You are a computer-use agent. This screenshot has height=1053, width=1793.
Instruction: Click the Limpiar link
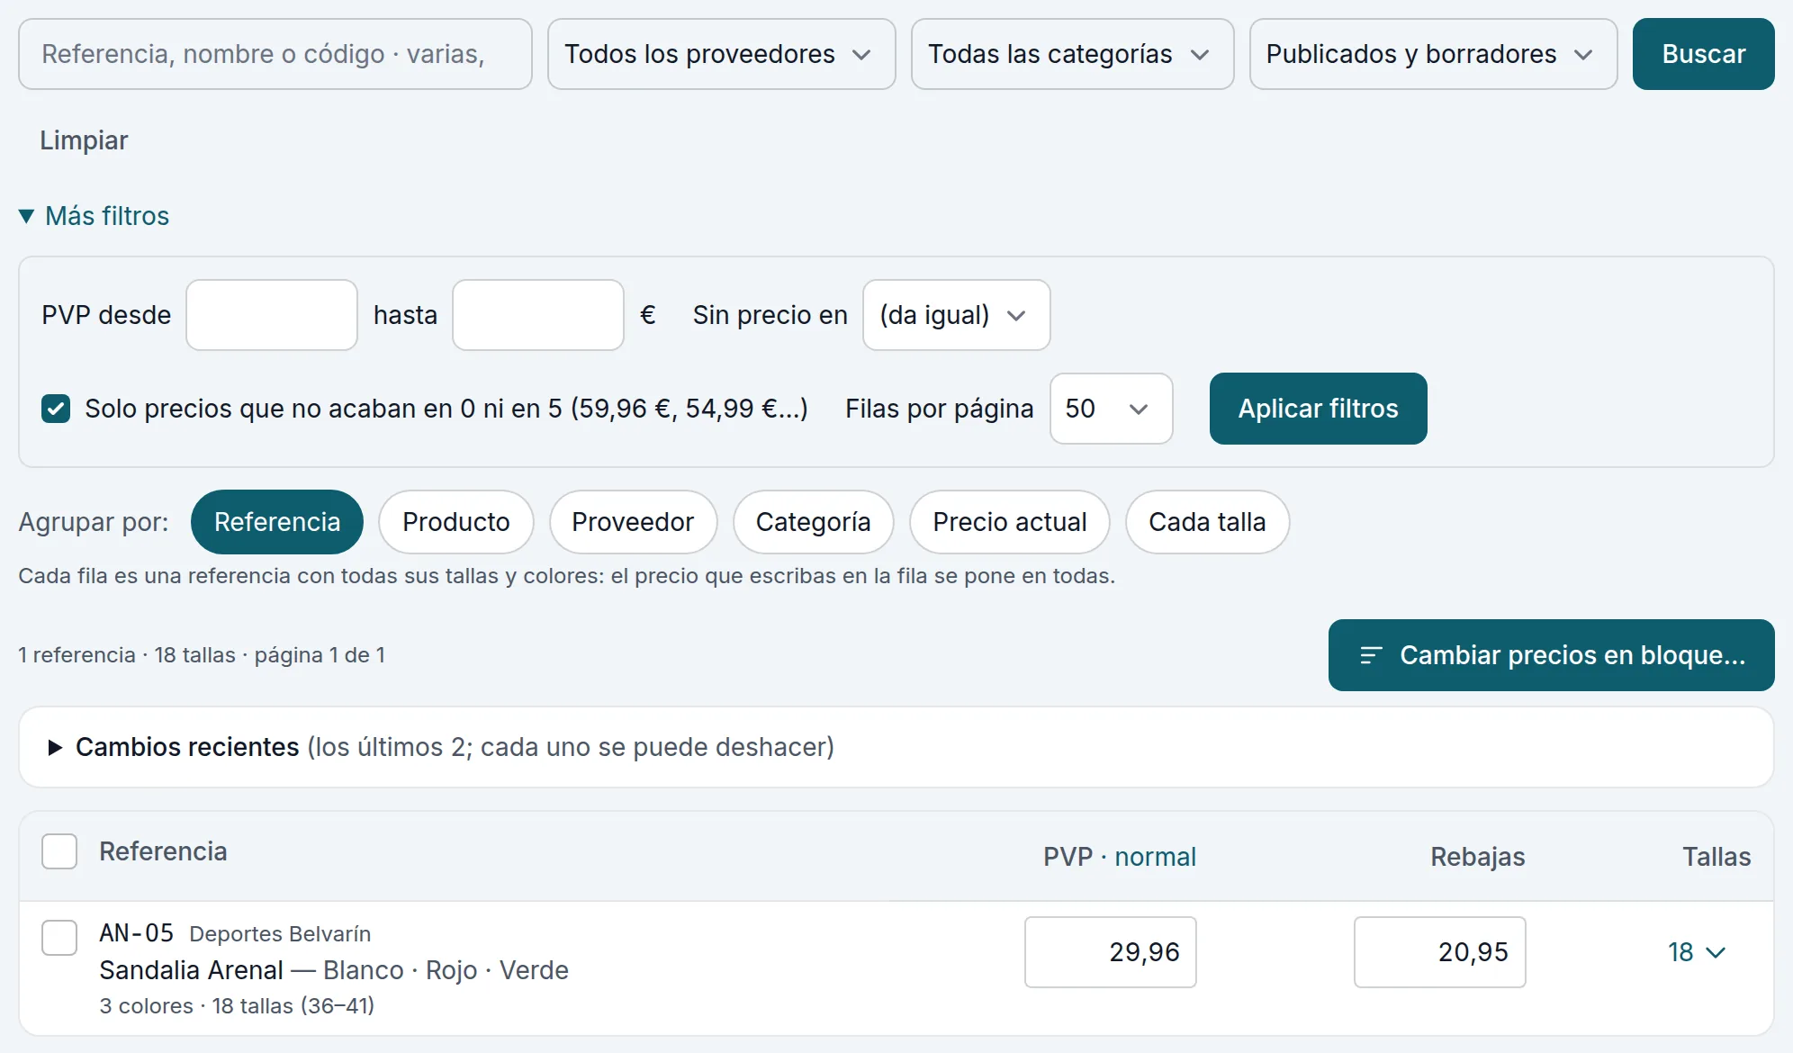(84, 140)
